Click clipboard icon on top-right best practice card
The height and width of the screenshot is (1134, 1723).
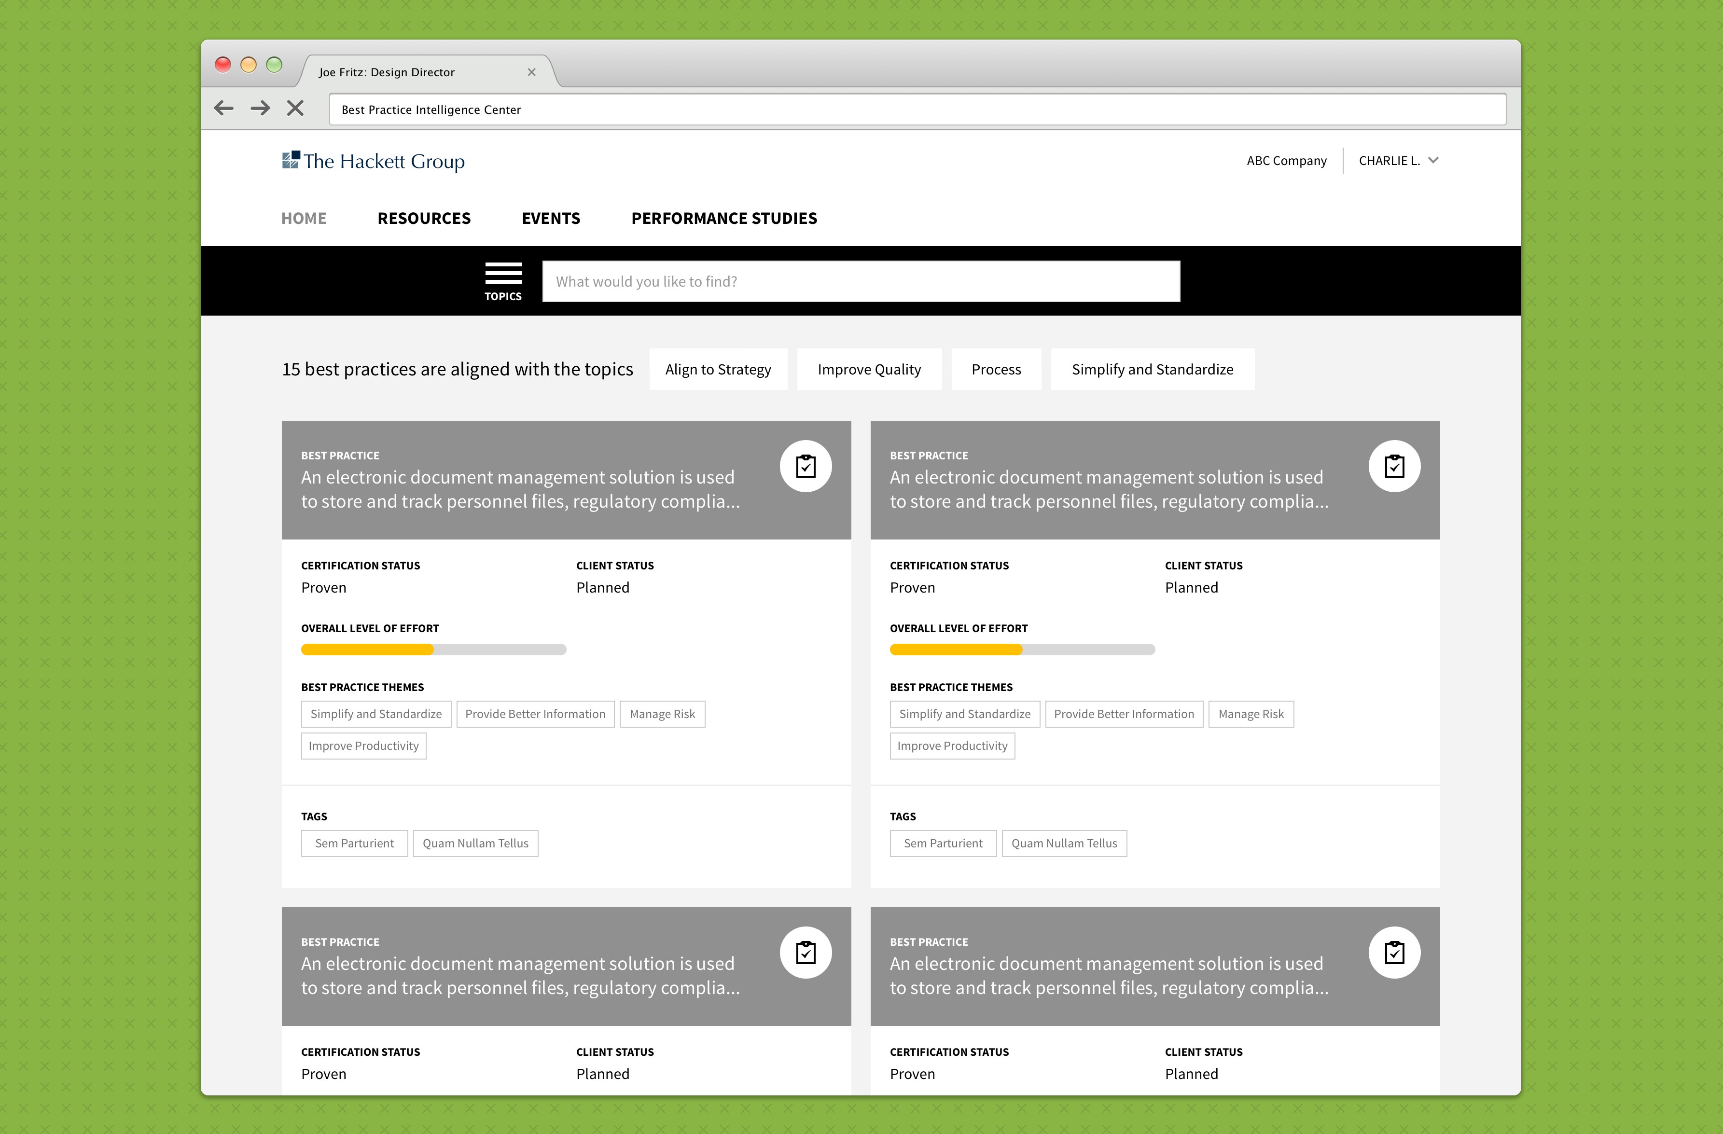pos(1394,466)
